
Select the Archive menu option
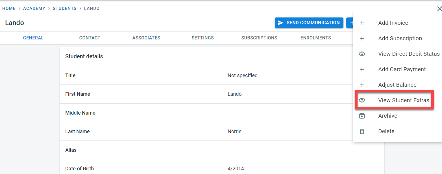click(387, 116)
